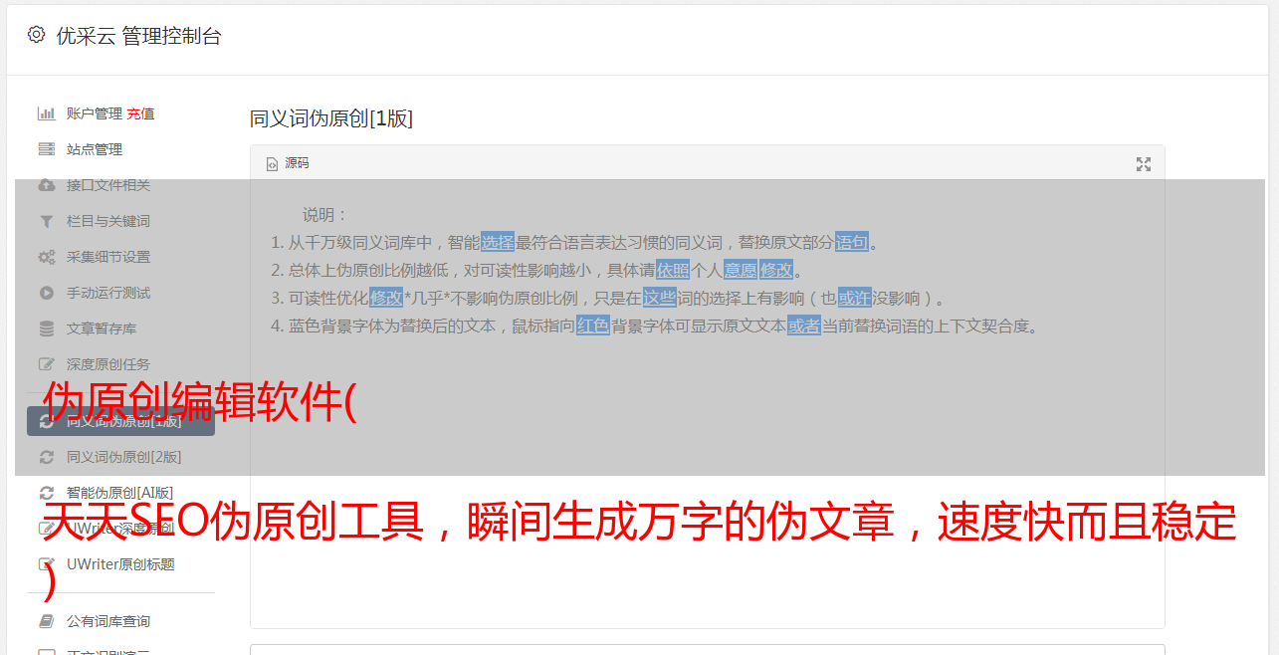Image resolution: width=1279 pixels, height=655 pixels.
Task: Click the 栏目与关键词 filter icon
Action: tap(46, 221)
